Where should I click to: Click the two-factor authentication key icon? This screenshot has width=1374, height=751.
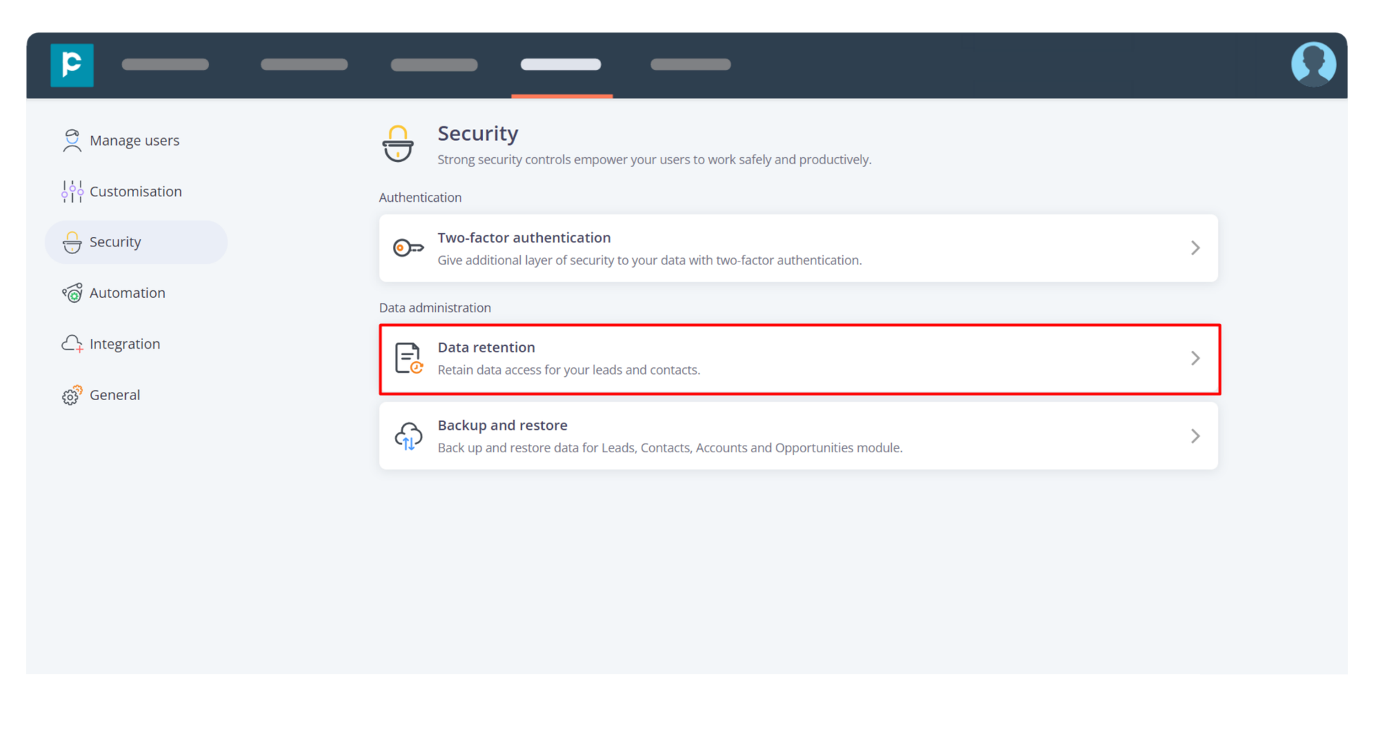[x=408, y=248]
